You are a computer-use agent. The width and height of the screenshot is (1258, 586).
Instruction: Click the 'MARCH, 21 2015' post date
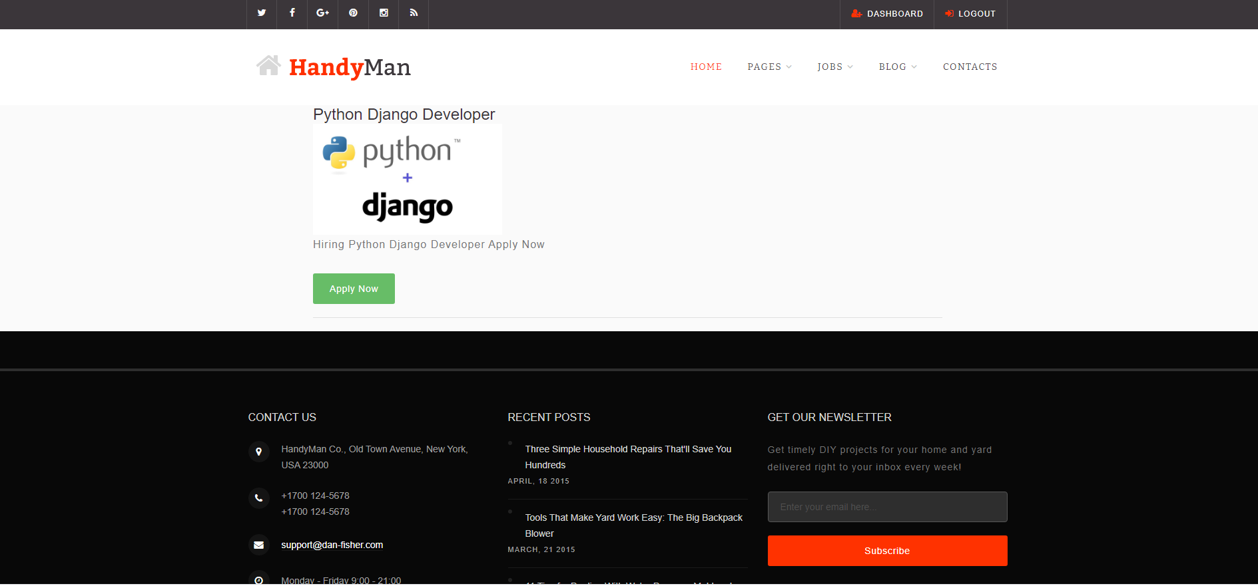(x=541, y=549)
